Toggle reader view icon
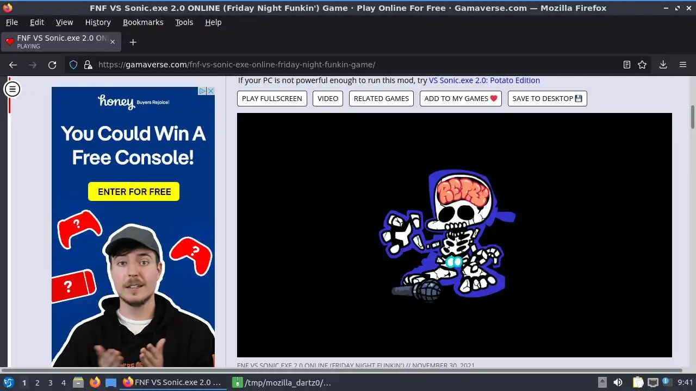The image size is (696, 391). [627, 65]
